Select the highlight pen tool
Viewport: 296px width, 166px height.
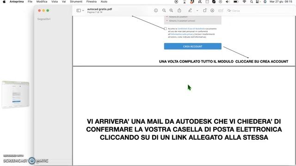(190, 11)
